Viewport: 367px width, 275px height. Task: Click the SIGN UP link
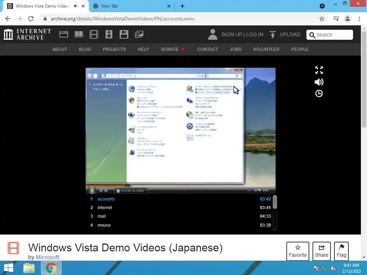[232, 34]
